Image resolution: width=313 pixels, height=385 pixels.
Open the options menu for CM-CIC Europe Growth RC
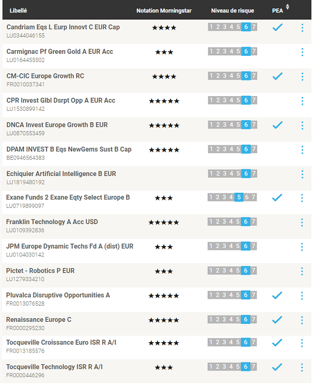[x=302, y=77]
